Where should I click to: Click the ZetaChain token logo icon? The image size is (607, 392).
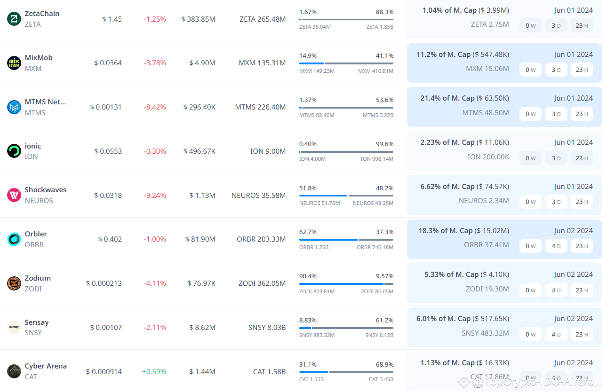click(14, 19)
